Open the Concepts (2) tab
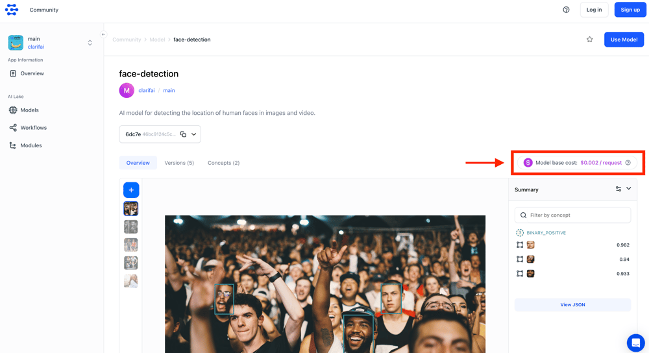The image size is (649, 353). [x=223, y=163]
